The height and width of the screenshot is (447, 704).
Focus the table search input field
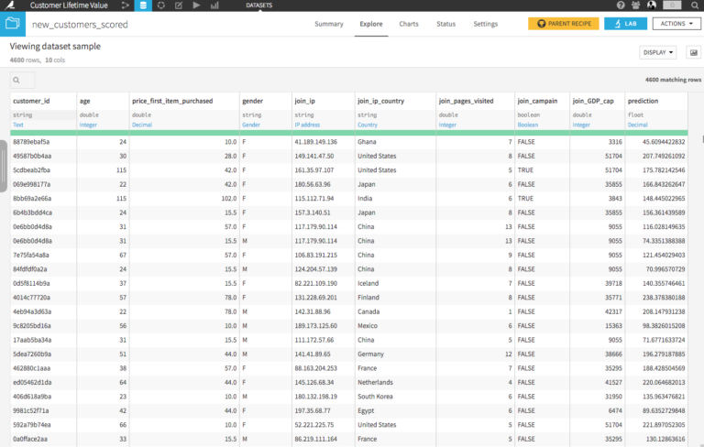pyautogui.click(x=22, y=80)
